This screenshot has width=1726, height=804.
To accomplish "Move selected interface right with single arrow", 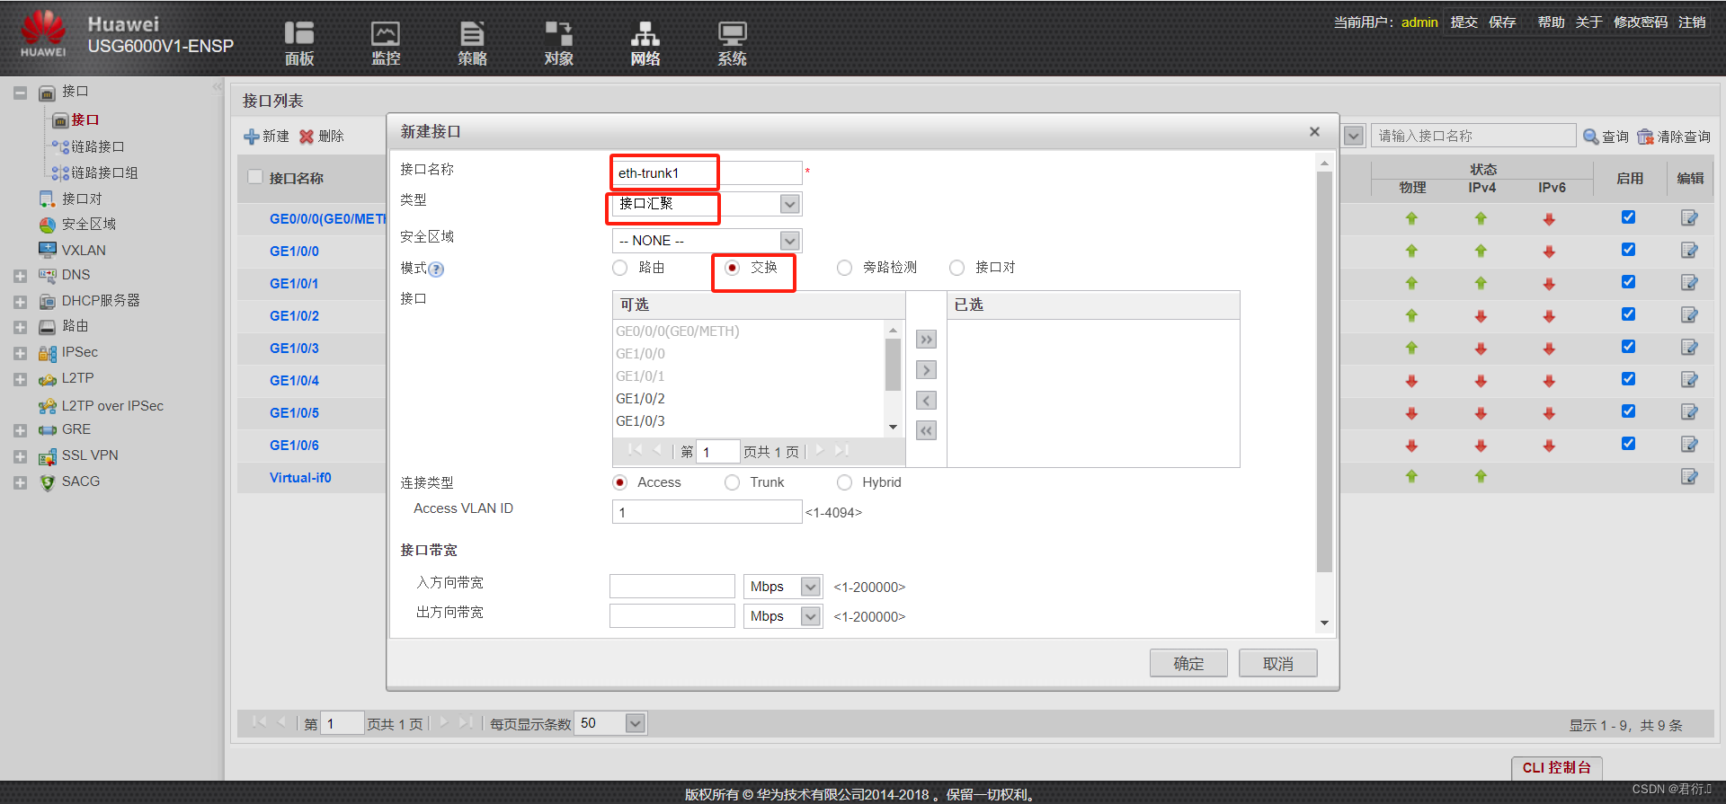I will 926,370.
